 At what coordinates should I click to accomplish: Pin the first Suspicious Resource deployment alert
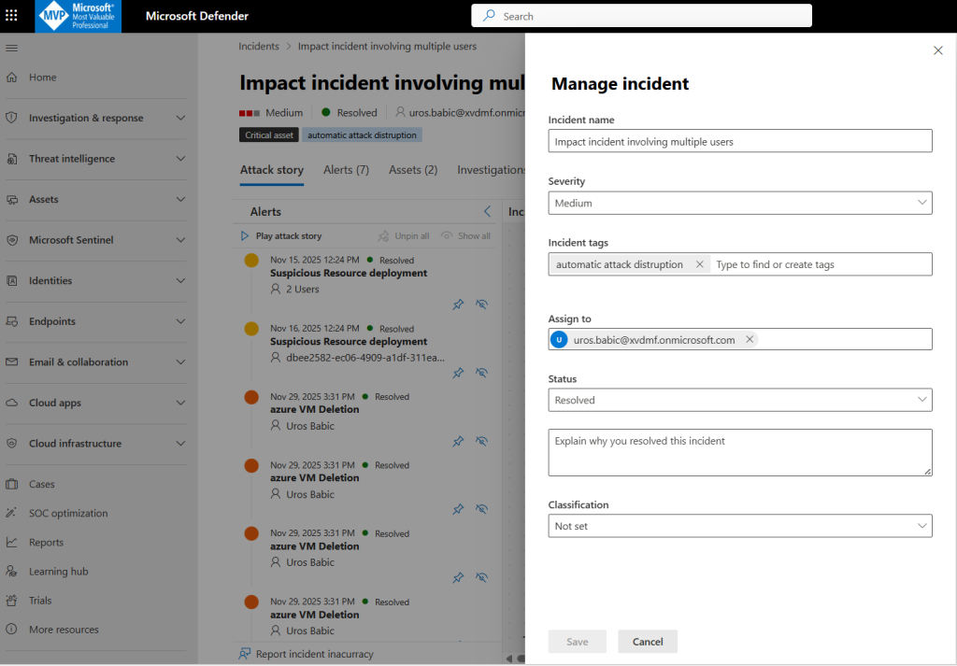(x=458, y=305)
